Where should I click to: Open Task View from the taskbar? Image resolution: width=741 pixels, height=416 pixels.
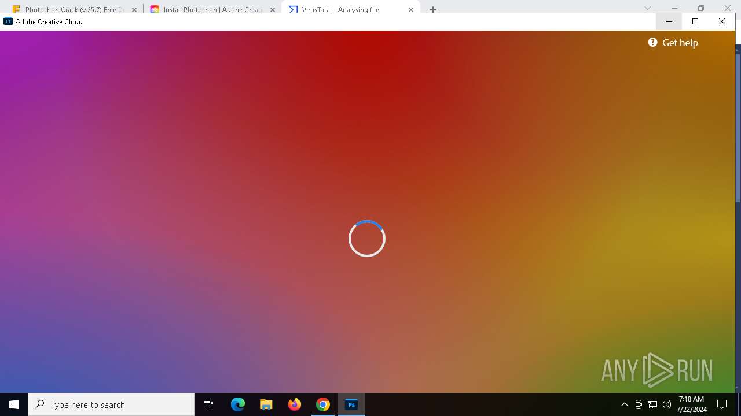[208, 404]
